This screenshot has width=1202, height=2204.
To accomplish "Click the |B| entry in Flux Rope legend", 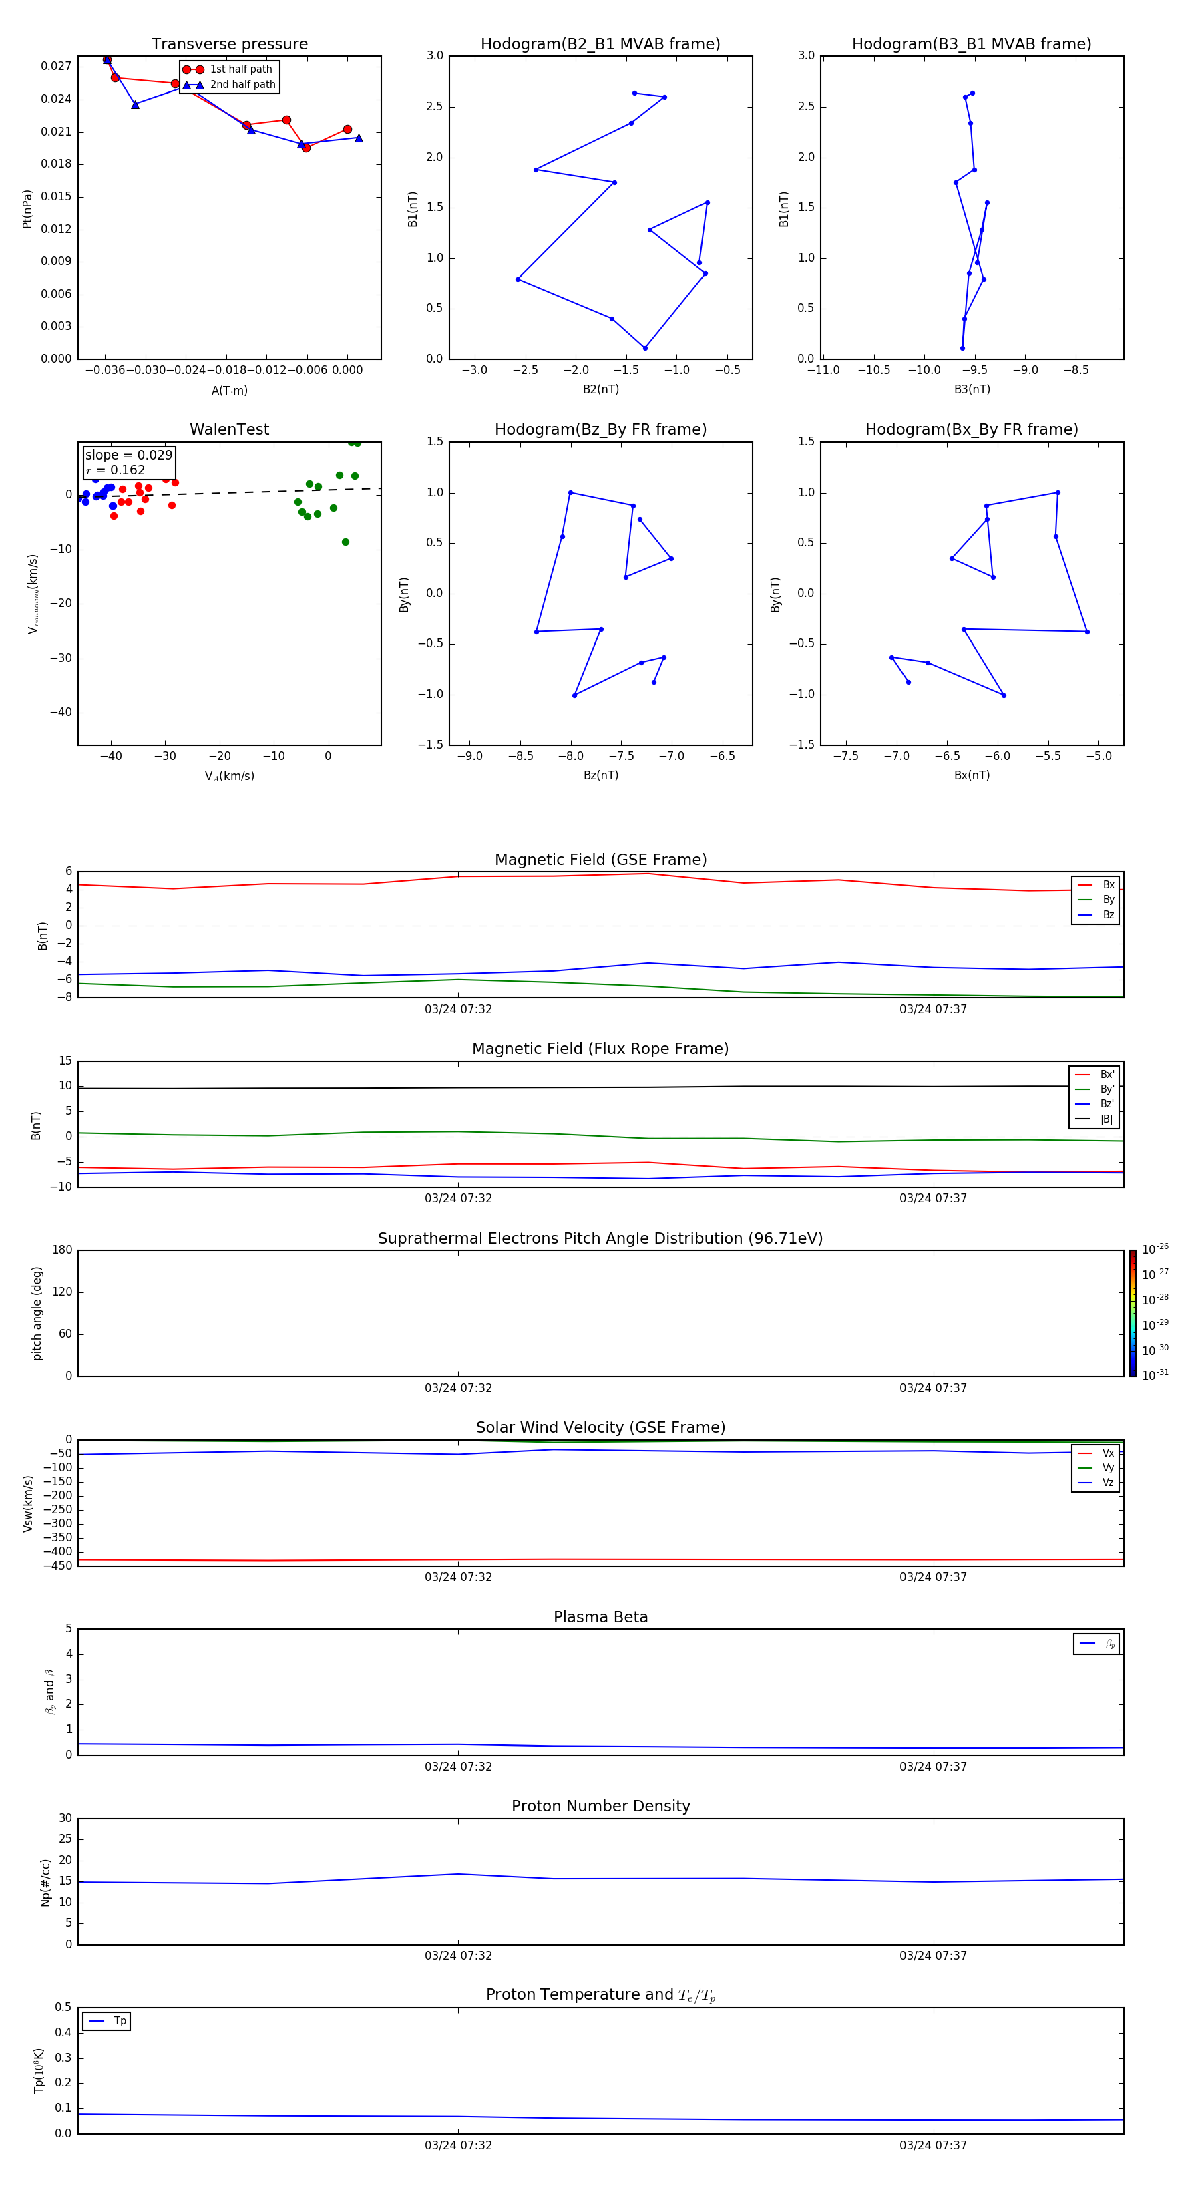I will tap(1095, 1119).
